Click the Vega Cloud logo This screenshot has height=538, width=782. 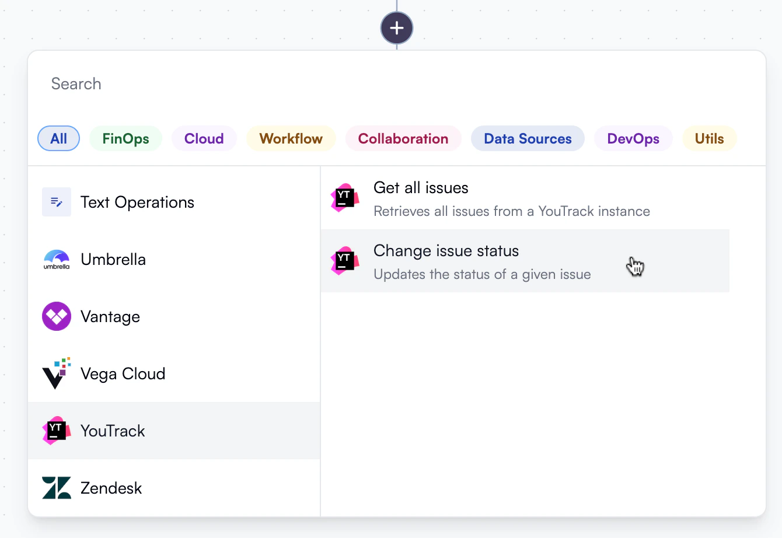coord(56,373)
